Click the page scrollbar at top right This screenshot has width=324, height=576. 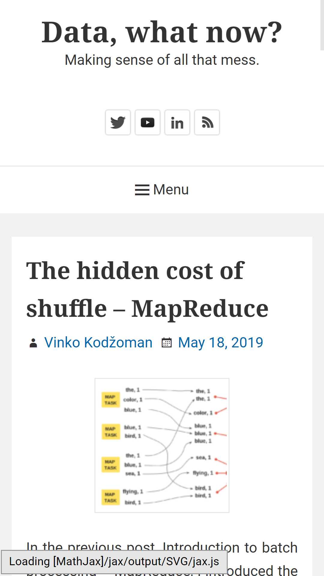[322, 25]
